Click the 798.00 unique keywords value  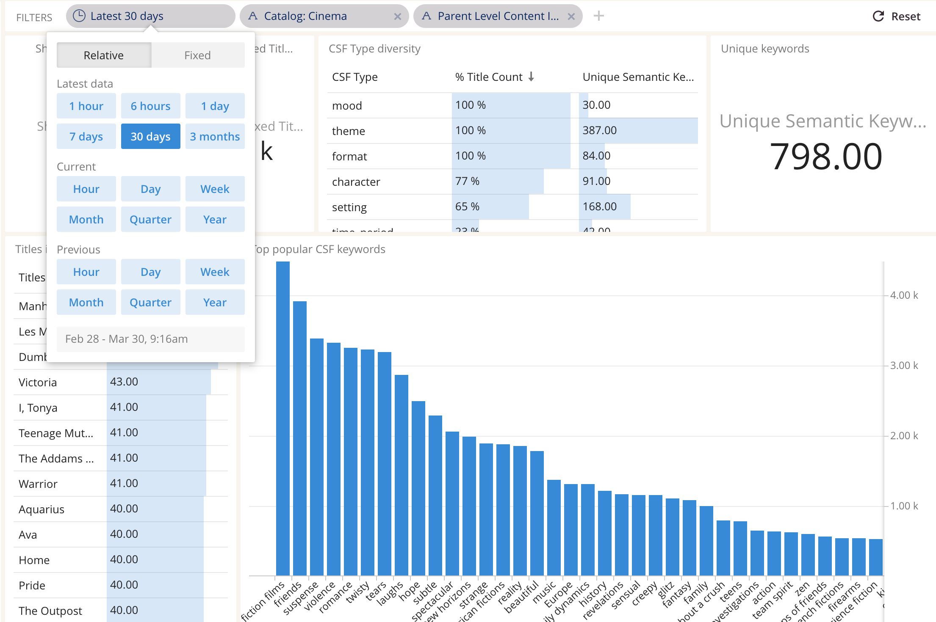point(826,157)
